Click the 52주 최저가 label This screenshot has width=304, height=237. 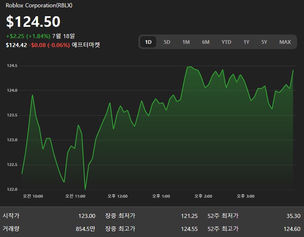[x=223, y=215]
